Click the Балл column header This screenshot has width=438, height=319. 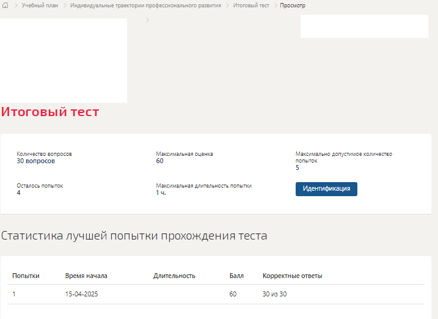click(236, 276)
